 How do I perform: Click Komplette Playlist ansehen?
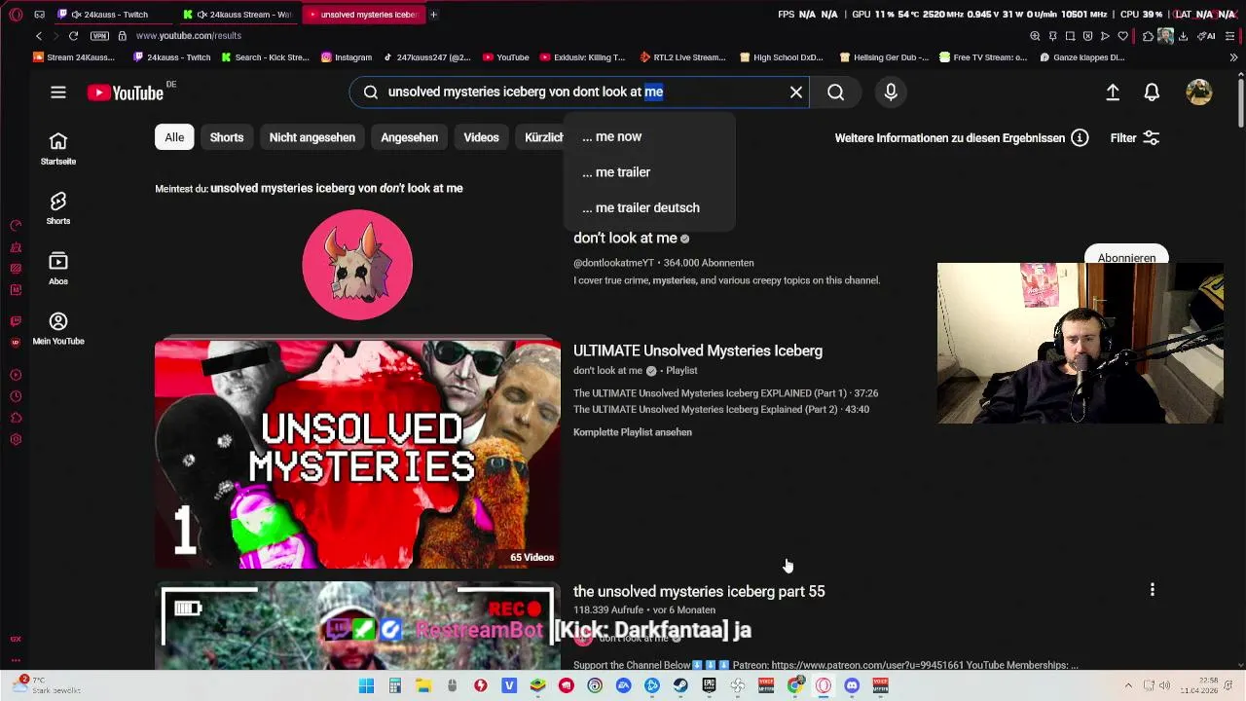[633, 432]
